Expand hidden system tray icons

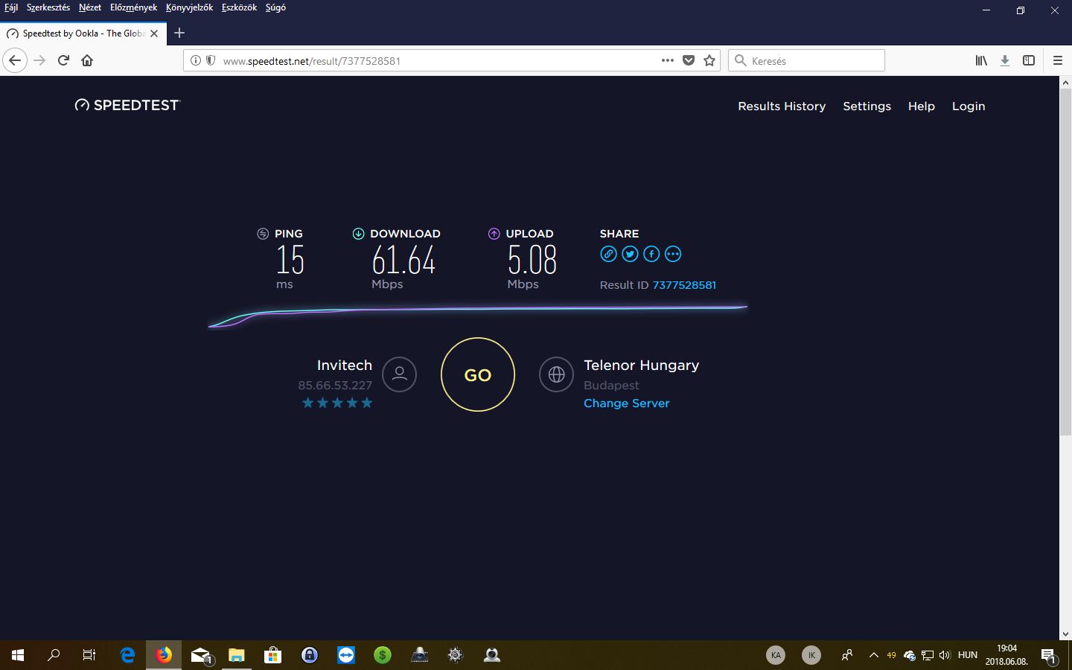(874, 655)
